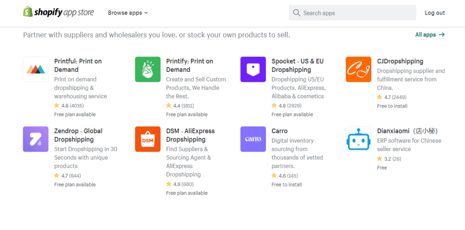Screen dimensions: 465x230
Task: Click the 4.6 (2929) rating text
Action: pyautogui.click(x=290, y=105)
